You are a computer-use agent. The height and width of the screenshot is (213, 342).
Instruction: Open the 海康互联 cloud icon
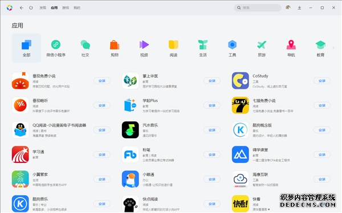pyautogui.click(x=241, y=179)
